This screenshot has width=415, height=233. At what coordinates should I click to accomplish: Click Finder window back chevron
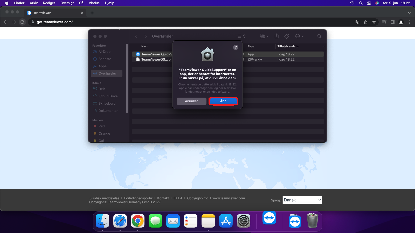(136, 36)
